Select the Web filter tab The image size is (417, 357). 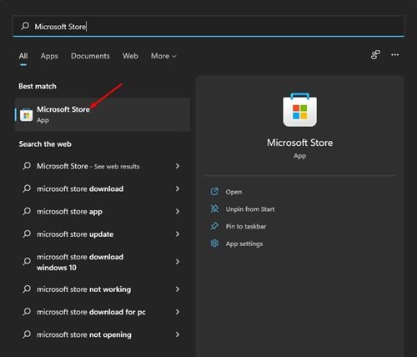coord(130,56)
